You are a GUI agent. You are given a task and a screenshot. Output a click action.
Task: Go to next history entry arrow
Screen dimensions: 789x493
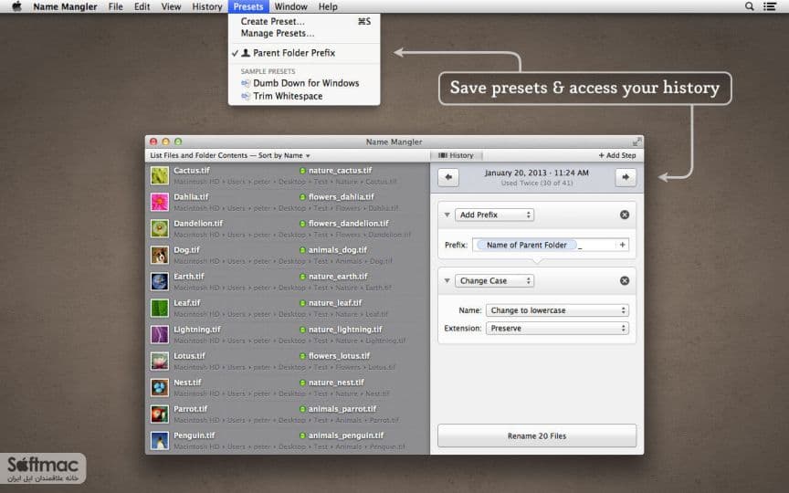pos(626,177)
